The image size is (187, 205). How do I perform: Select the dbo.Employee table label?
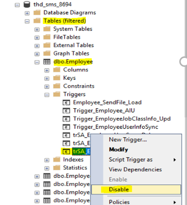73,61
